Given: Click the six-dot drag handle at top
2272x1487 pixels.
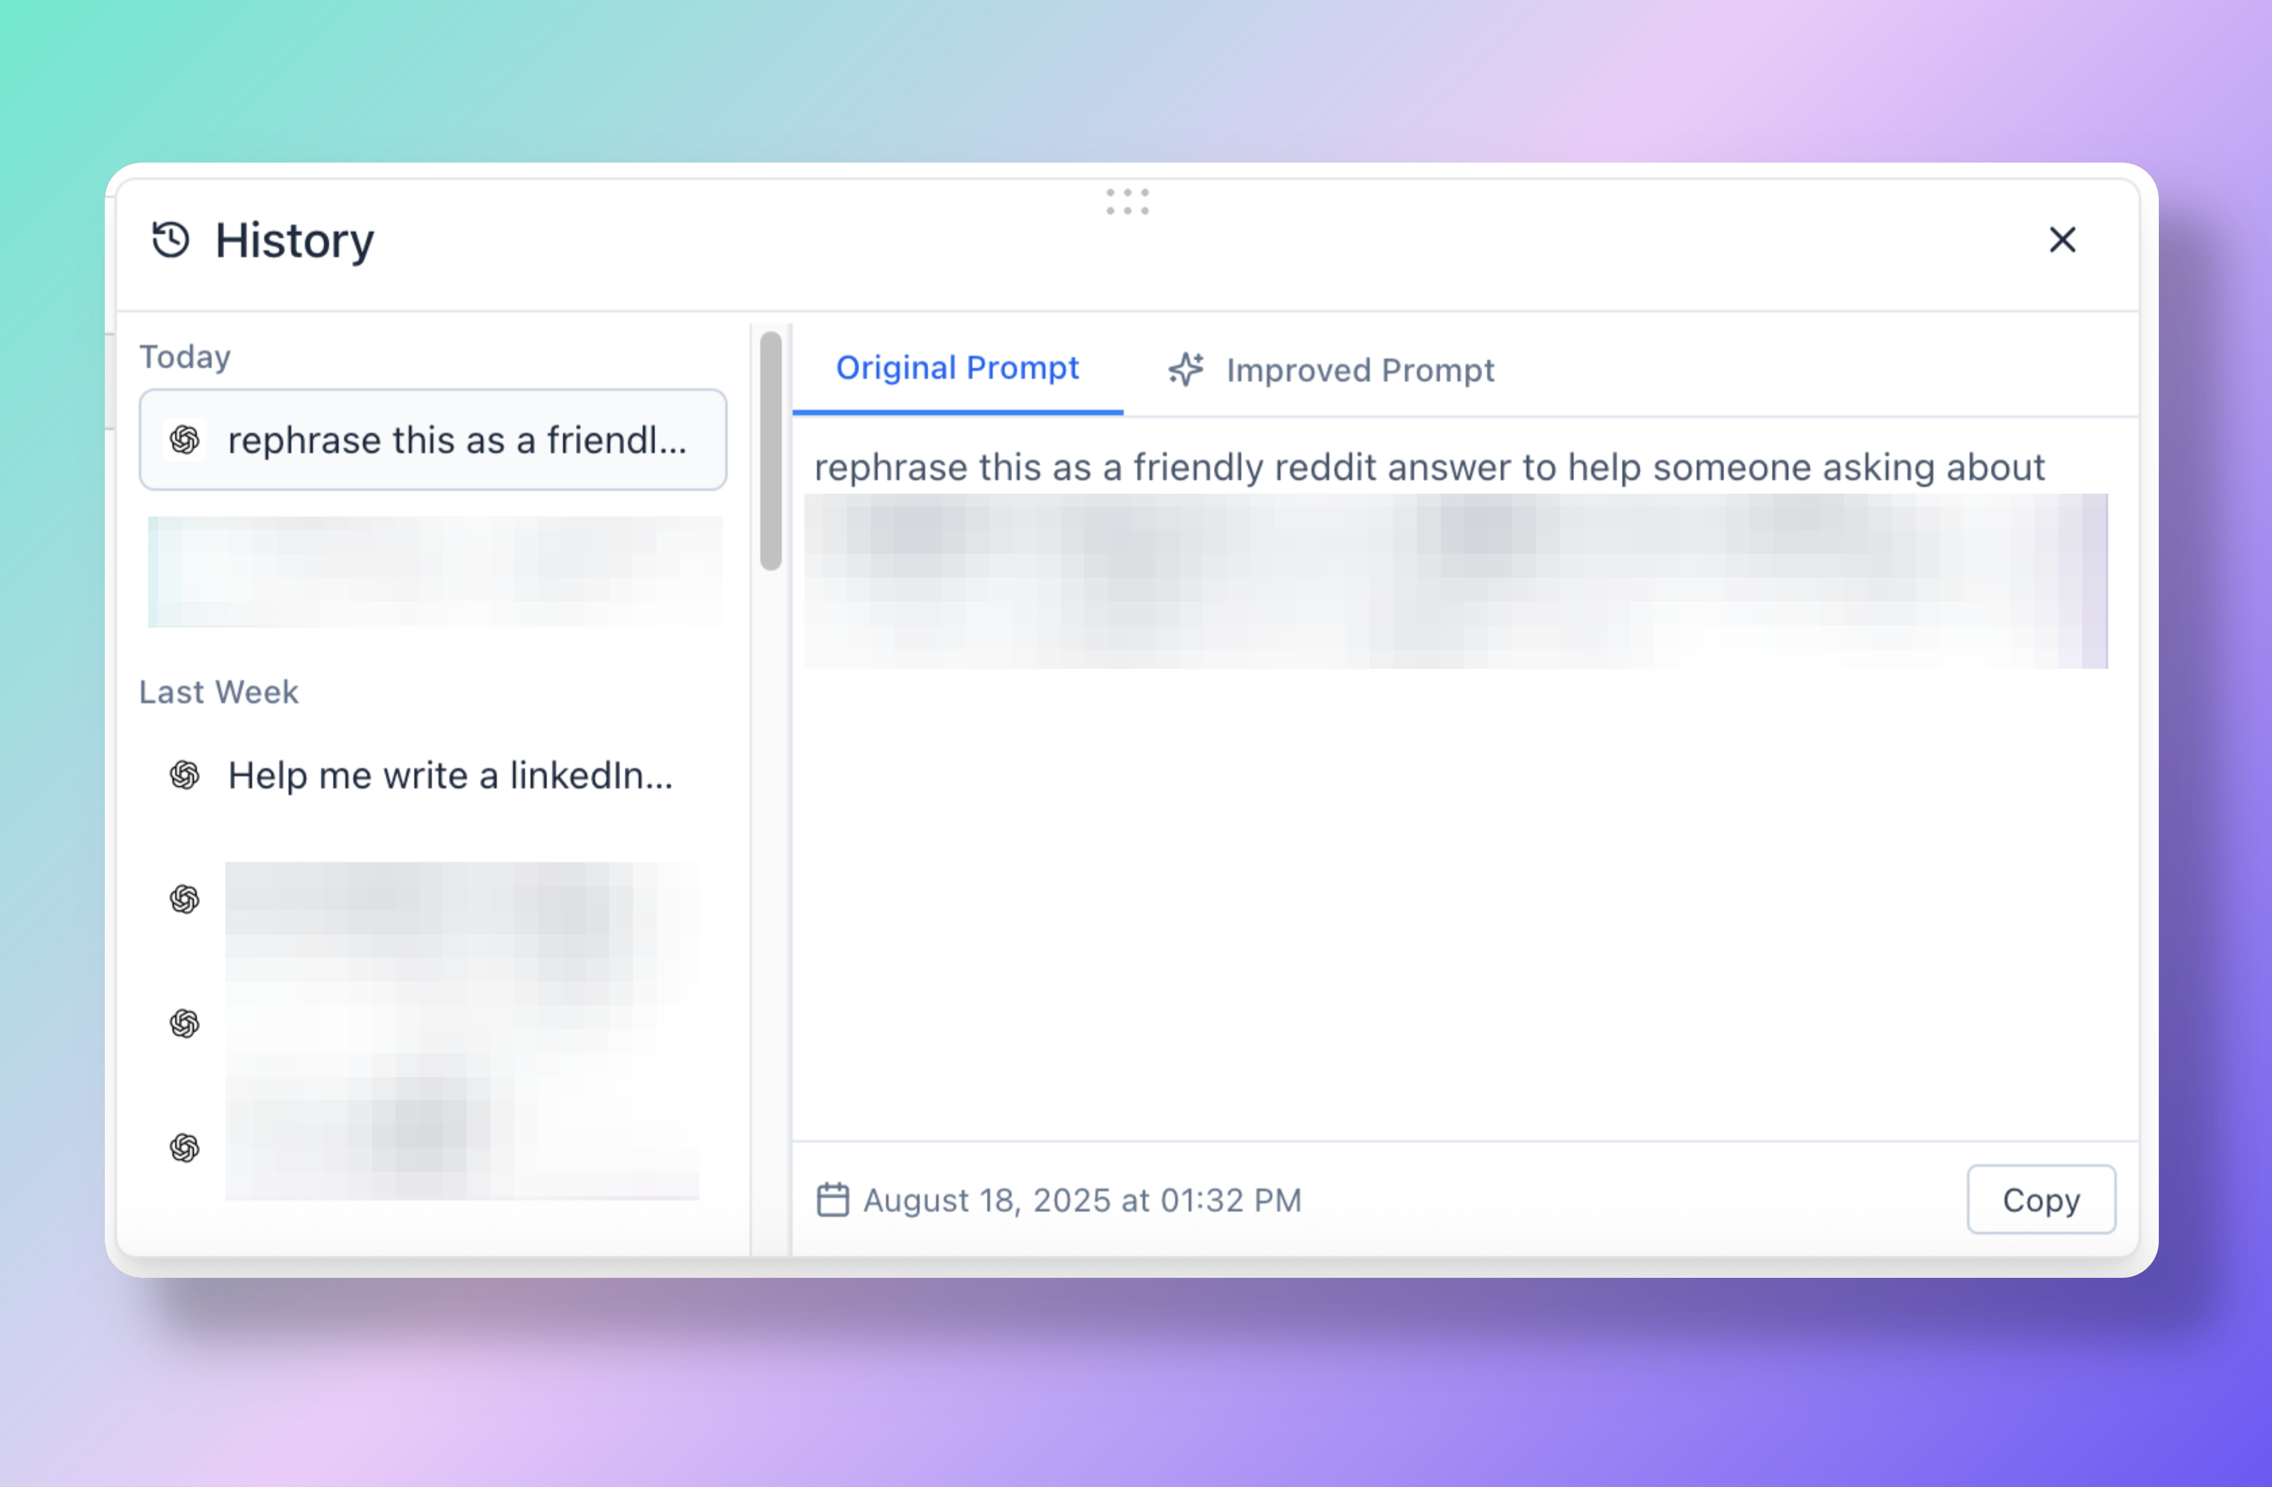Looking at the screenshot, I should pos(1127,201).
